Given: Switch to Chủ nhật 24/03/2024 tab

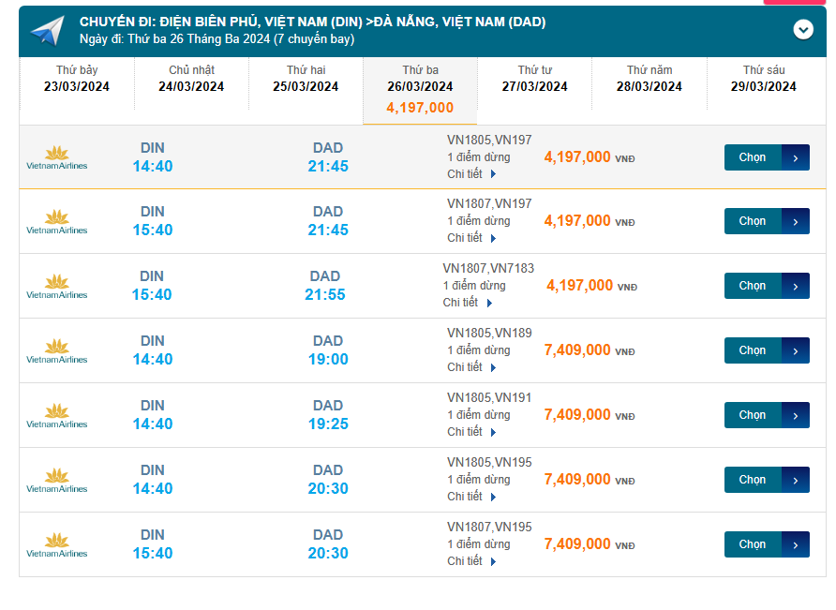Looking at the screenshot, I should coord(191,79).
